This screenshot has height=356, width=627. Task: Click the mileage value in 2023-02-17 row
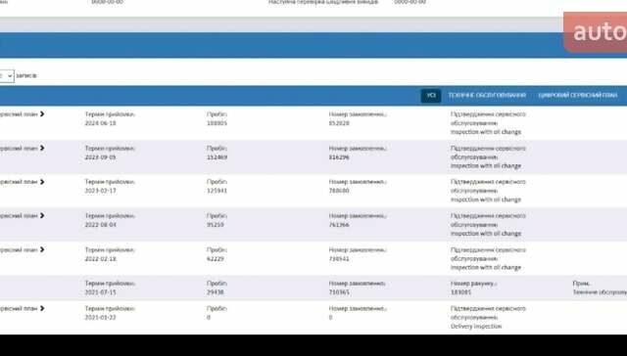coord(217,191)
